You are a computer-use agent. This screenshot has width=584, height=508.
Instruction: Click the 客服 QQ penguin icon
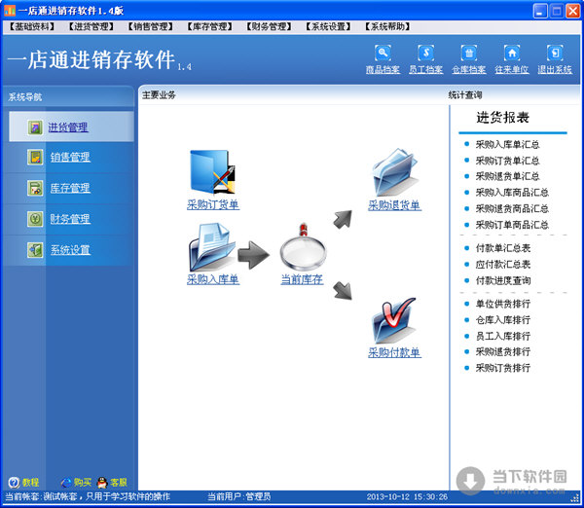(x=102, y=483)
